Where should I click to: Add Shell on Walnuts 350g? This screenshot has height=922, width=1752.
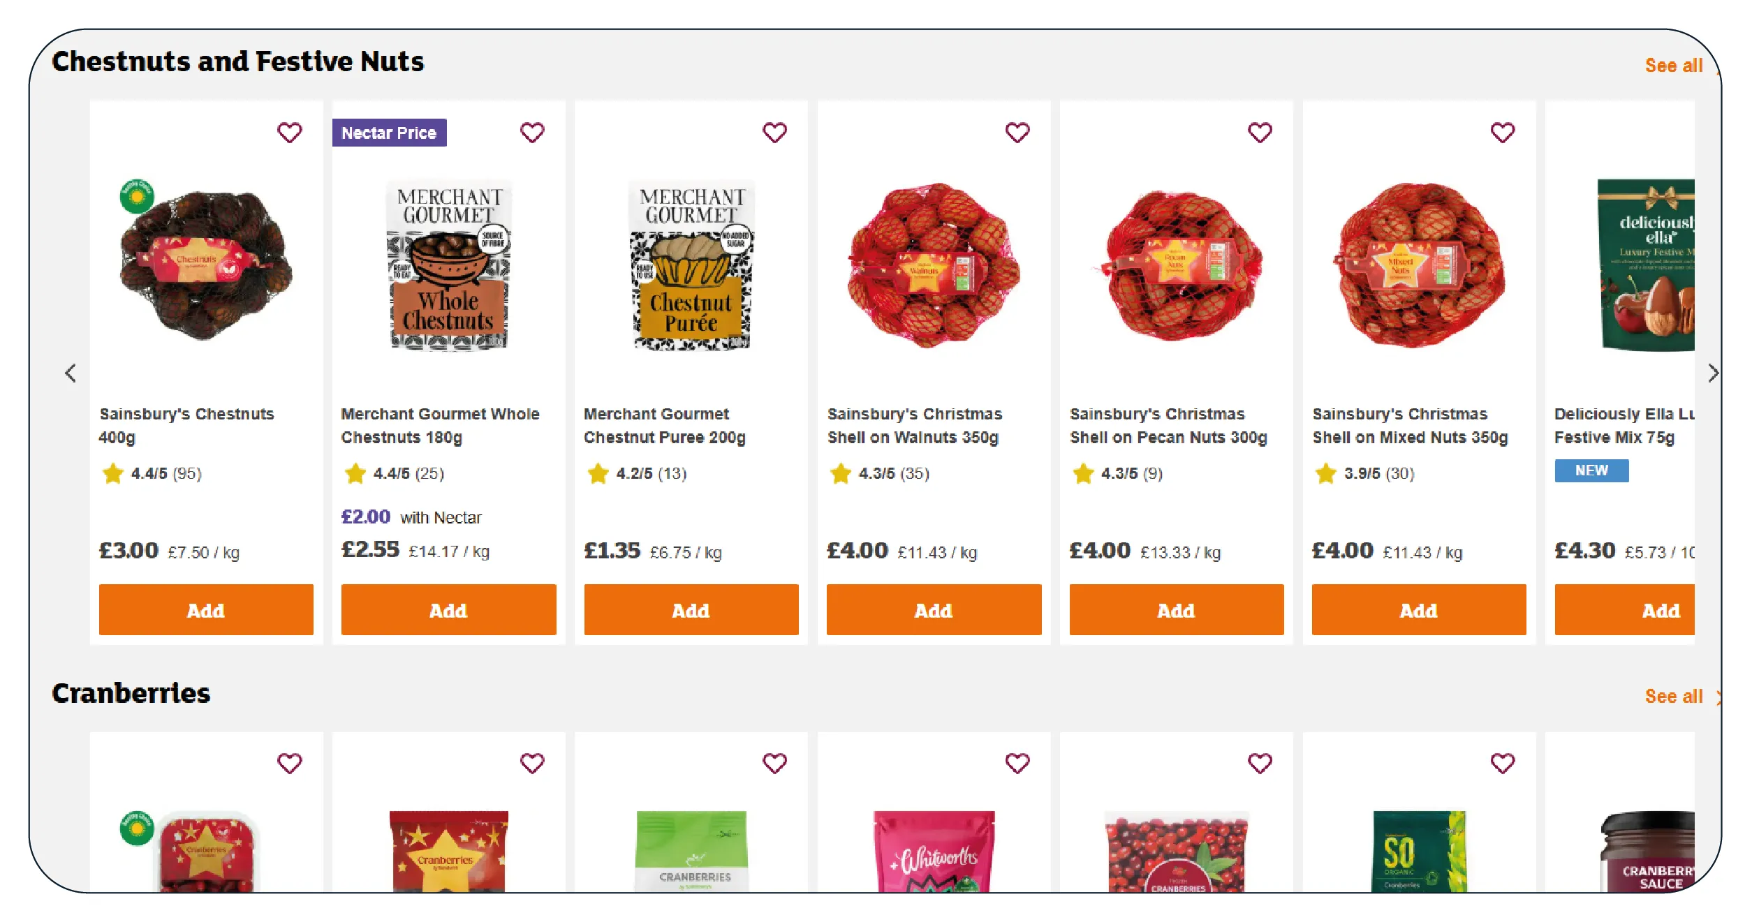point(934,610)
